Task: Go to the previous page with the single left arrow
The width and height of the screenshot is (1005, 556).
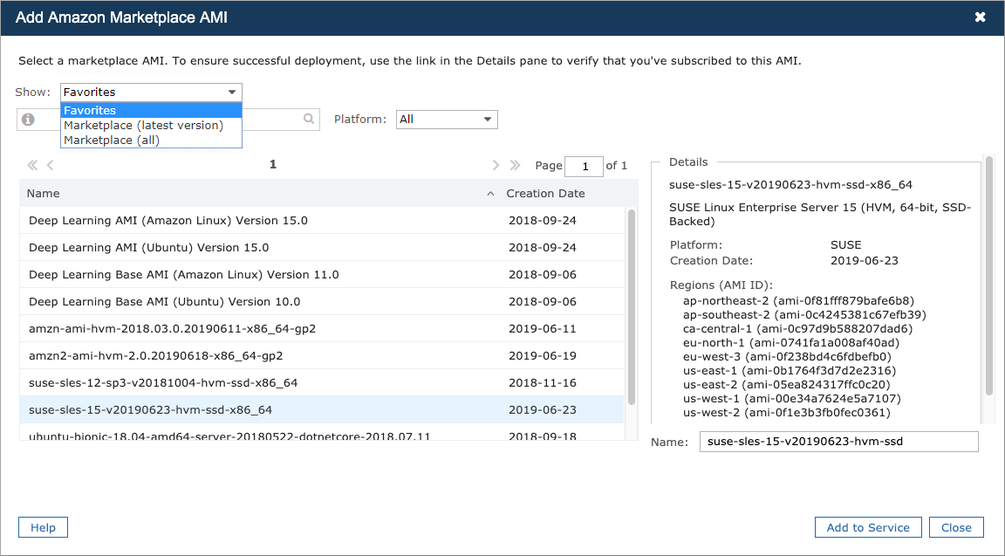Action: coord(50,166)
